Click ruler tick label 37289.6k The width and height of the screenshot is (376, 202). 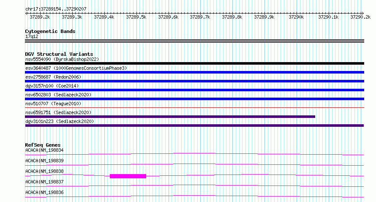[168, 17]
